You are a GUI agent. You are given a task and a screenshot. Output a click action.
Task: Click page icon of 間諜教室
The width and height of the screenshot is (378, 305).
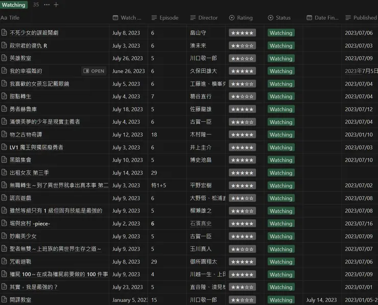point(4,299)
